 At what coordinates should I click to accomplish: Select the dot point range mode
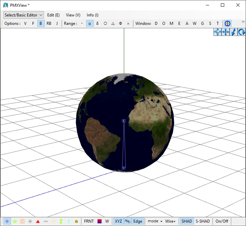(82, 24)
